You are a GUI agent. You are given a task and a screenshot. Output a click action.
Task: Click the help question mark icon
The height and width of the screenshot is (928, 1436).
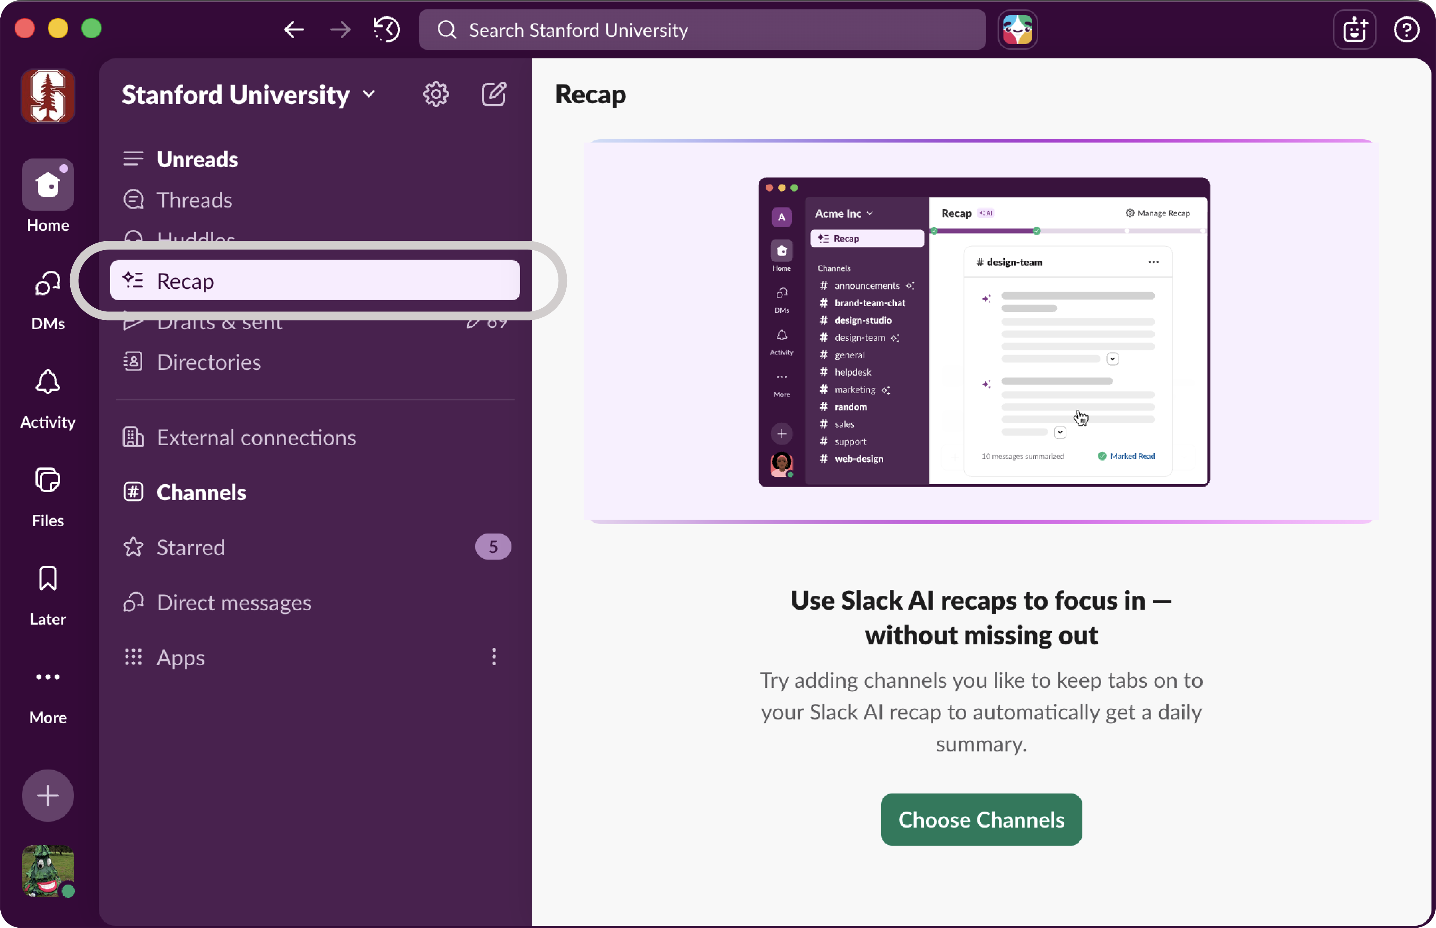click(x=1406, y=30)
